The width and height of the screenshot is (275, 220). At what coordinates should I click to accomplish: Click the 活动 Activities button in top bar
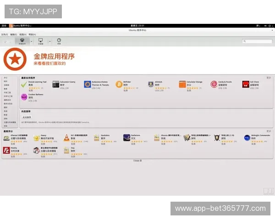point(4,26)
